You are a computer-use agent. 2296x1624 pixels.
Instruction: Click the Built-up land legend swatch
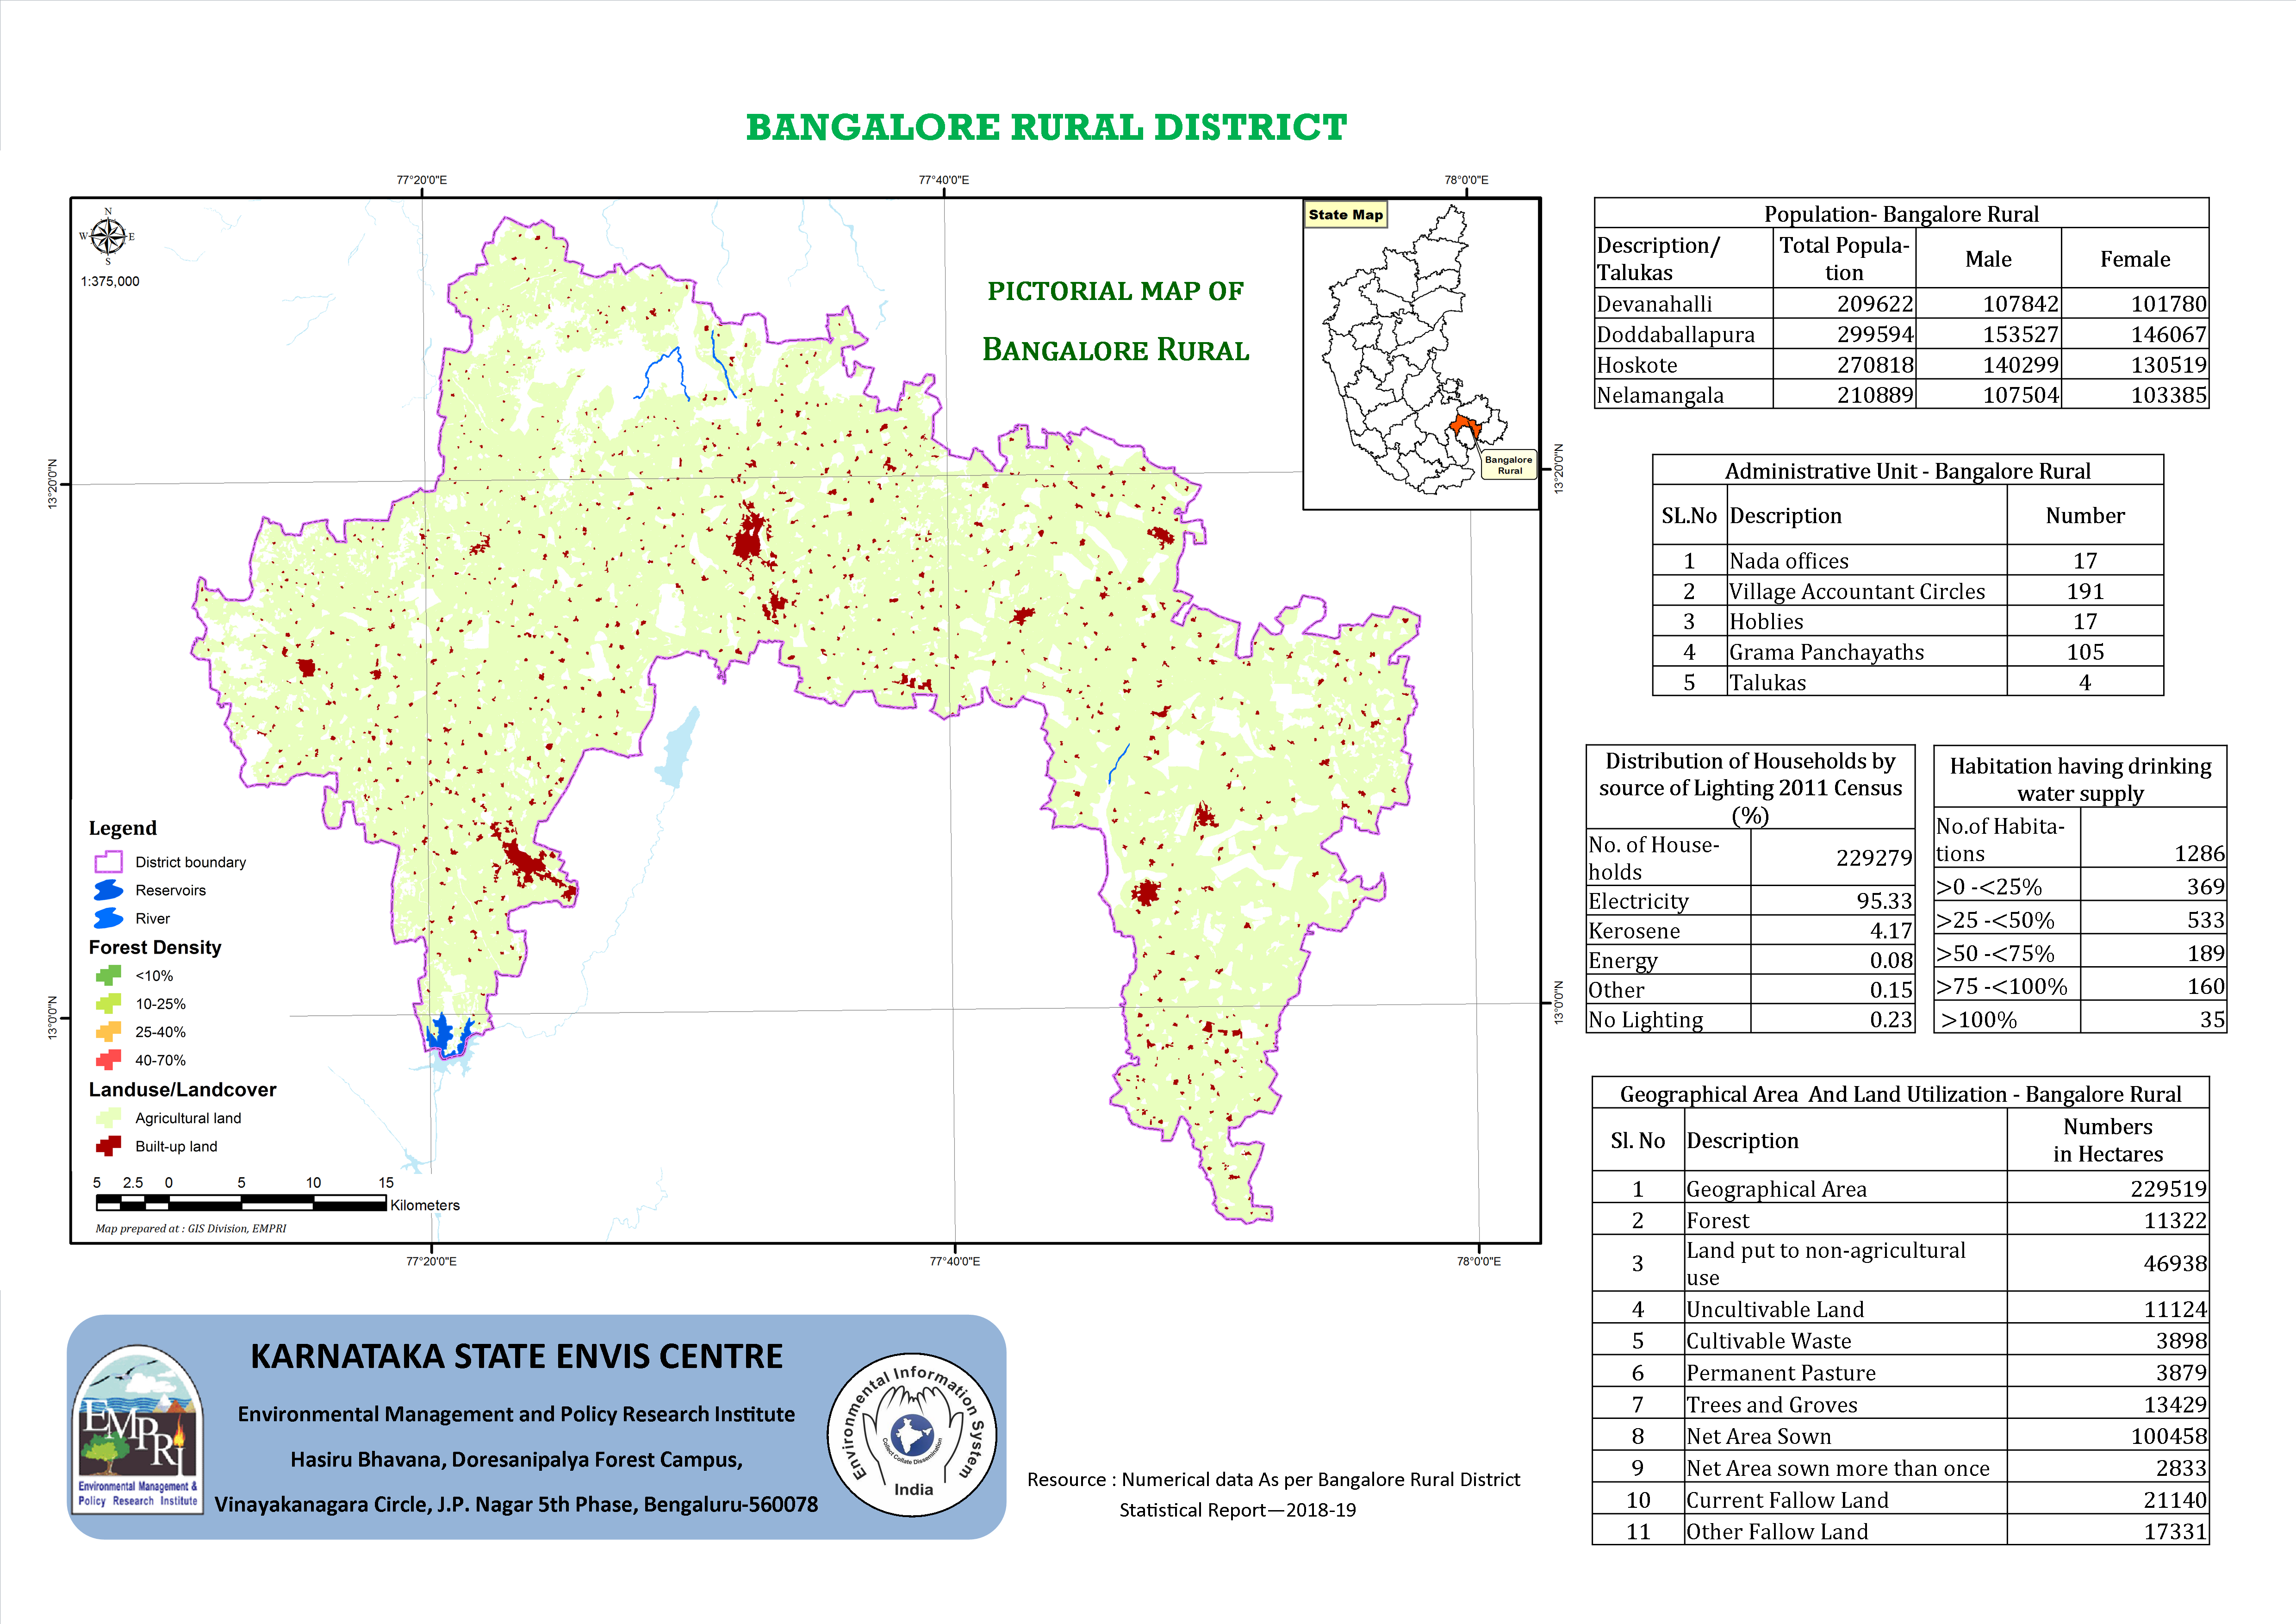[x=108, y=1146]
